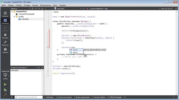Image resolution: width=179 pixels, height=100 pixels.
Task: Select the scripts folder
Action: click(x=21, y=17)
